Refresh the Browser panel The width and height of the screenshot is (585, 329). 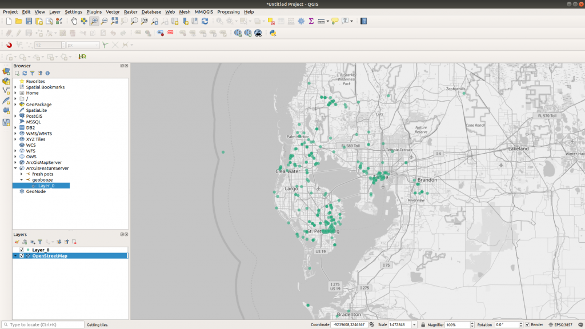pyautogui.click(x=25, y=74)
